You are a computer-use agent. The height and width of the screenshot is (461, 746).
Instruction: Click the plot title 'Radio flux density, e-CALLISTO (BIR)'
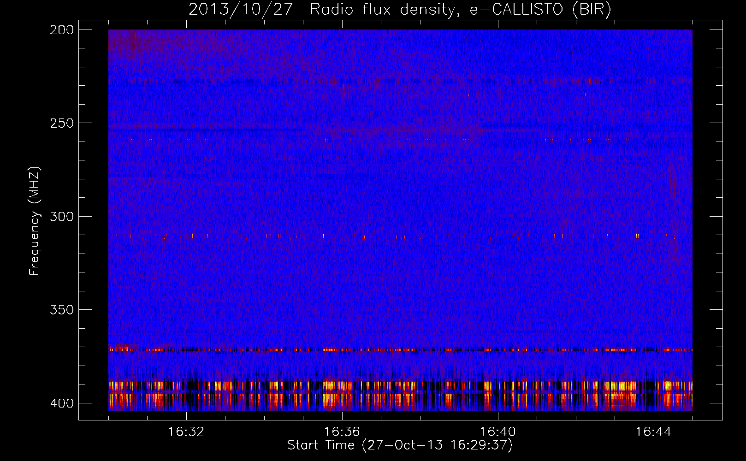point(460,10)
